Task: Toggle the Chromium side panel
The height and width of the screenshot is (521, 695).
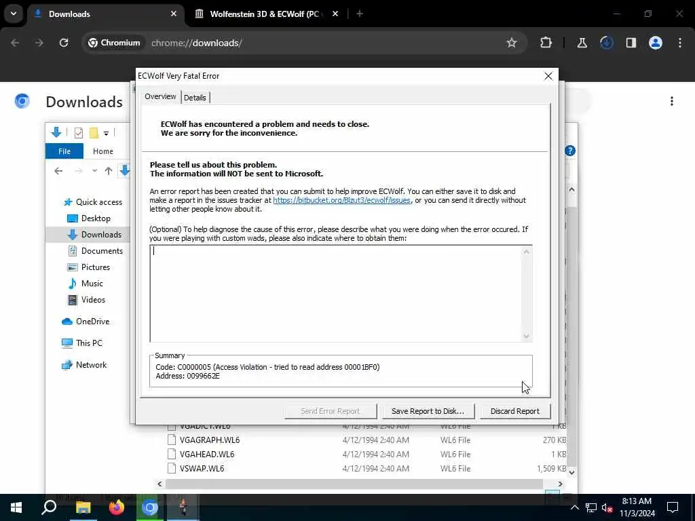Action: [631, 43]
